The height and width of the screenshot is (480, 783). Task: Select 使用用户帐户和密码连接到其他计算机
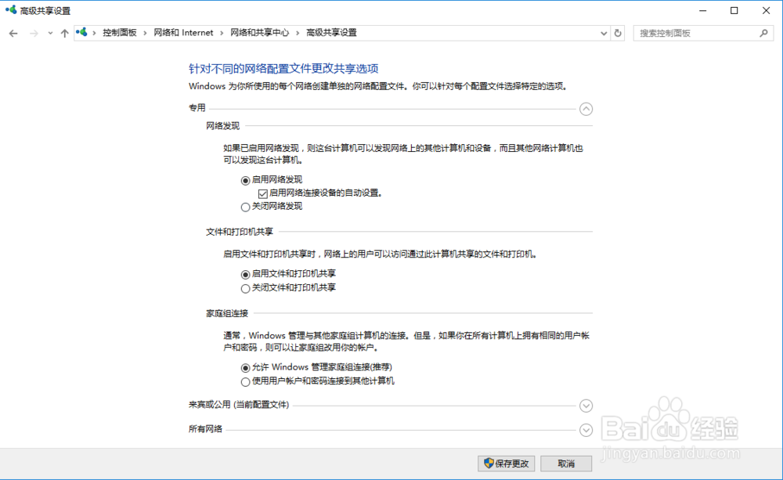click(x=246, y=381)
